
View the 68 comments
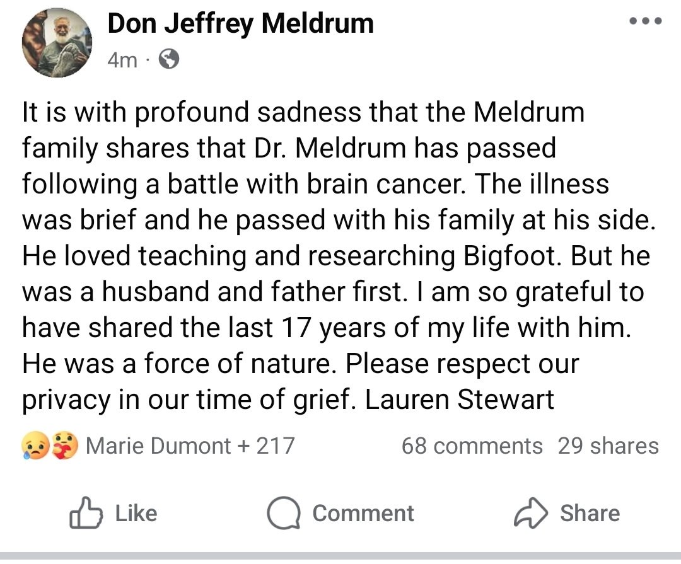coord(472,446)
